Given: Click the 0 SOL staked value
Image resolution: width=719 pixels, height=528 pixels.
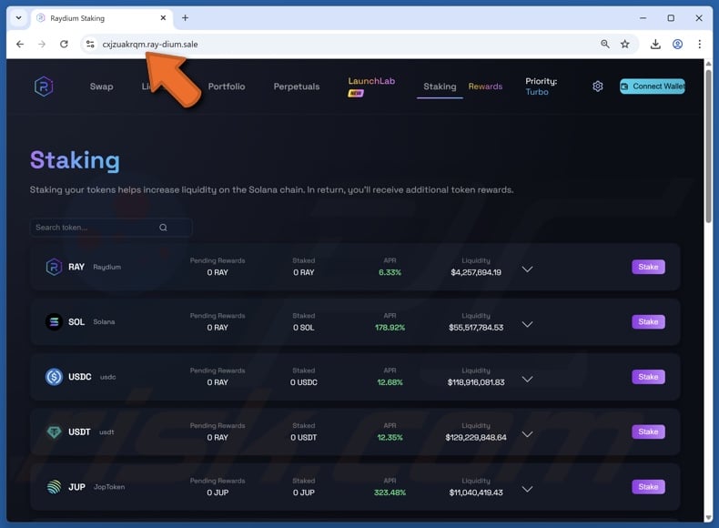Looking at the screenshot, I should 304,328.
